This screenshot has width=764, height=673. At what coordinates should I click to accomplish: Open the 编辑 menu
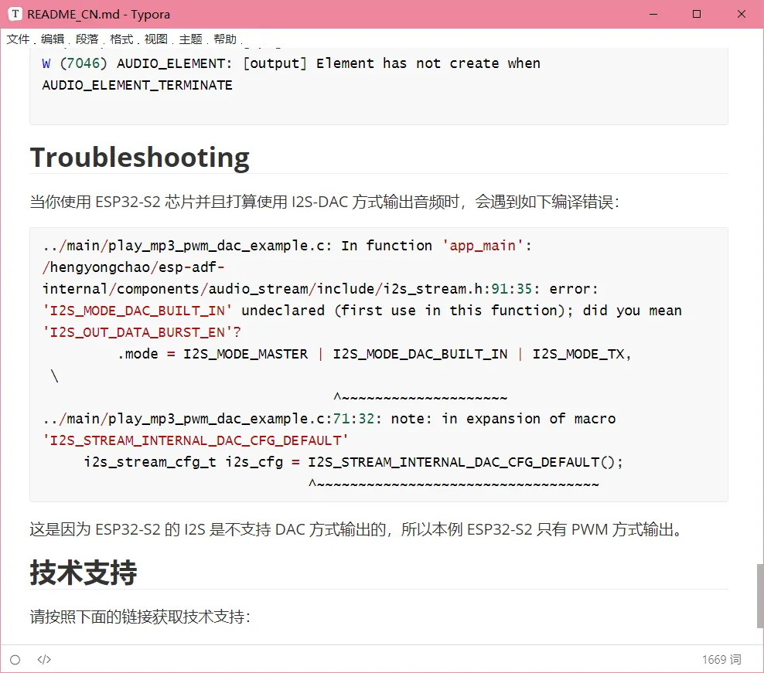(x=53, y=39)
